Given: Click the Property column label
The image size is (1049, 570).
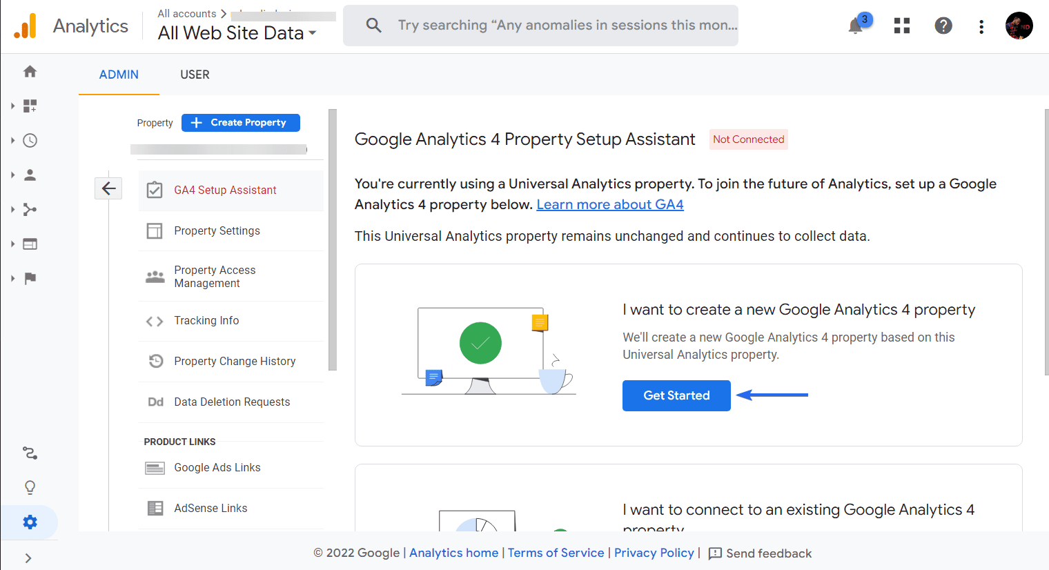Looking at the screenshot, I should tap(155, 123).
